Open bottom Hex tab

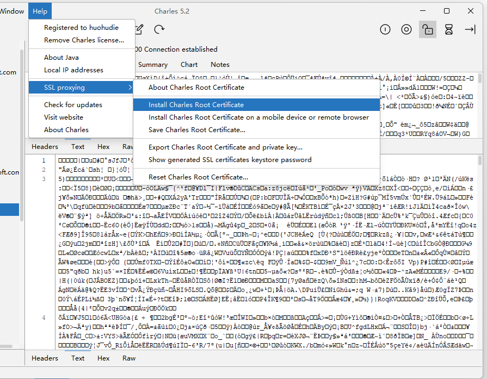pos(103,358)
